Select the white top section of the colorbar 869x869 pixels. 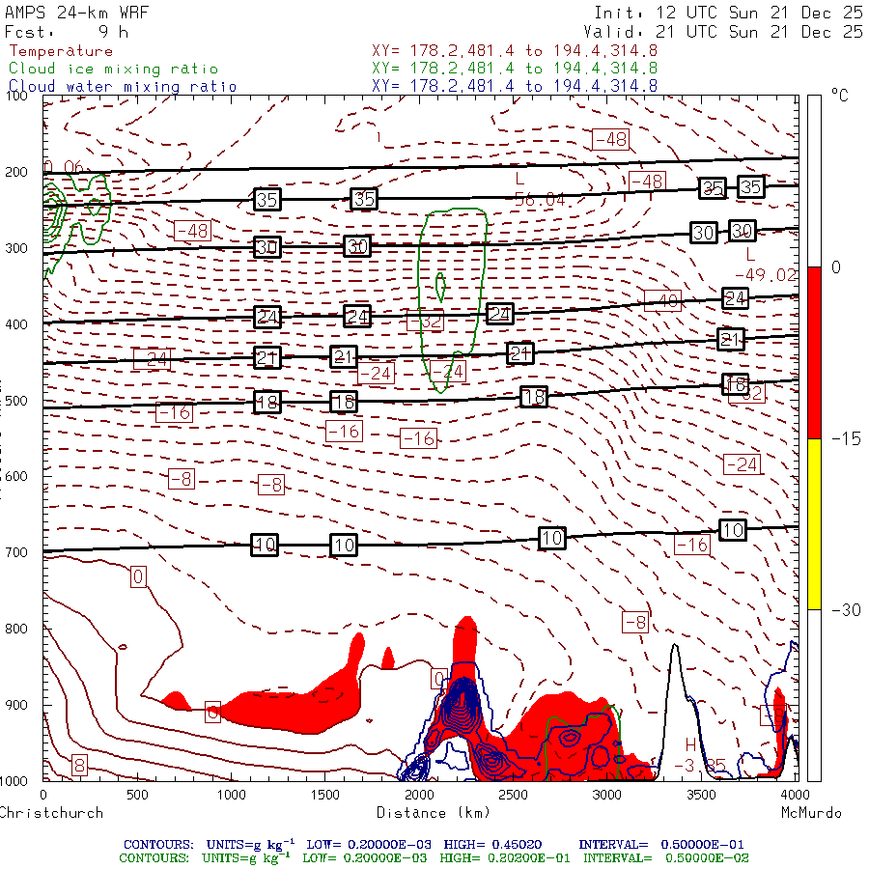(814, 182)
